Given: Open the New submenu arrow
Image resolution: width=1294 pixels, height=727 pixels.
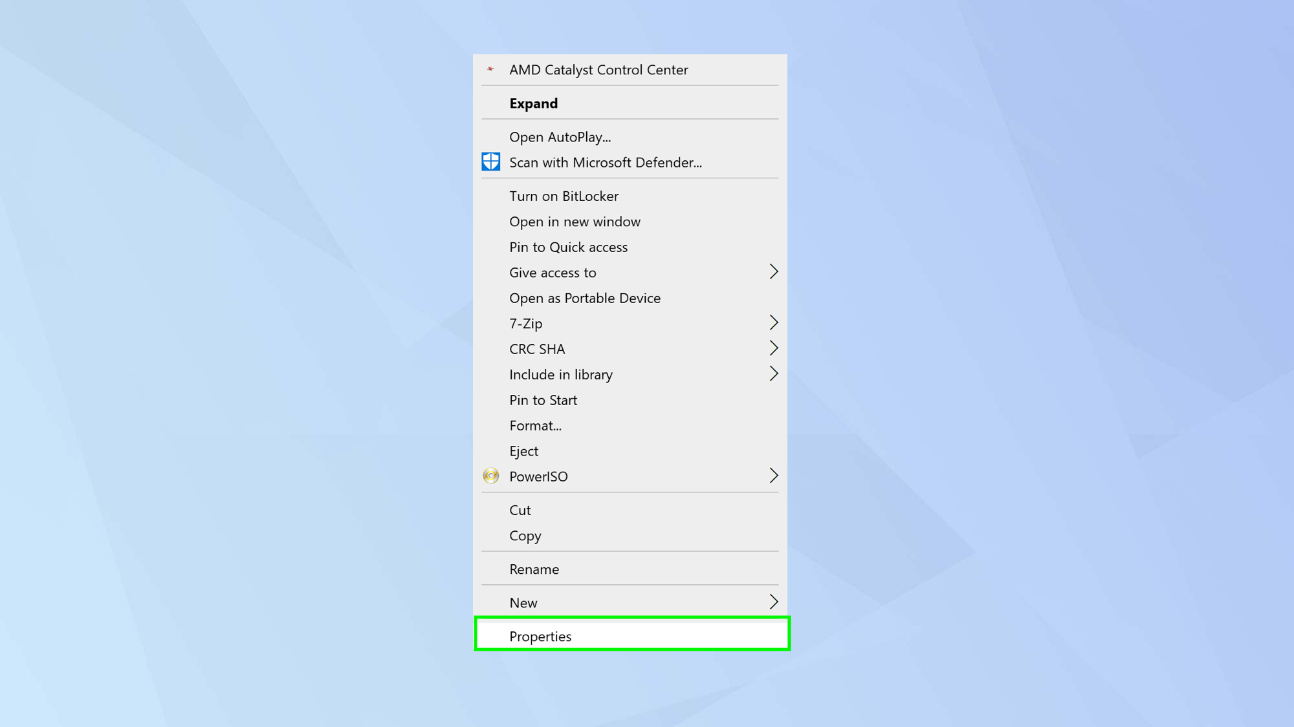Looking at the screenshot, I should click(x=774, y=602).
